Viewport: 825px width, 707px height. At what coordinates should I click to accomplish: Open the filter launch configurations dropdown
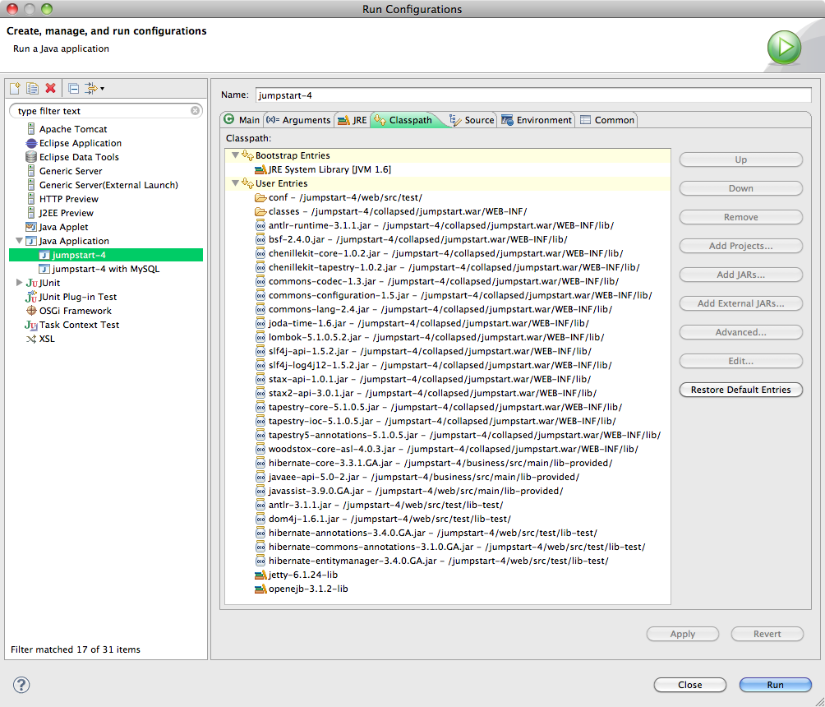click(x=94, y=89)
